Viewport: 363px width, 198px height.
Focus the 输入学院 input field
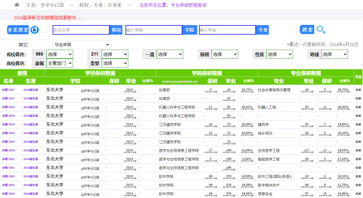(x=154, y=30)
